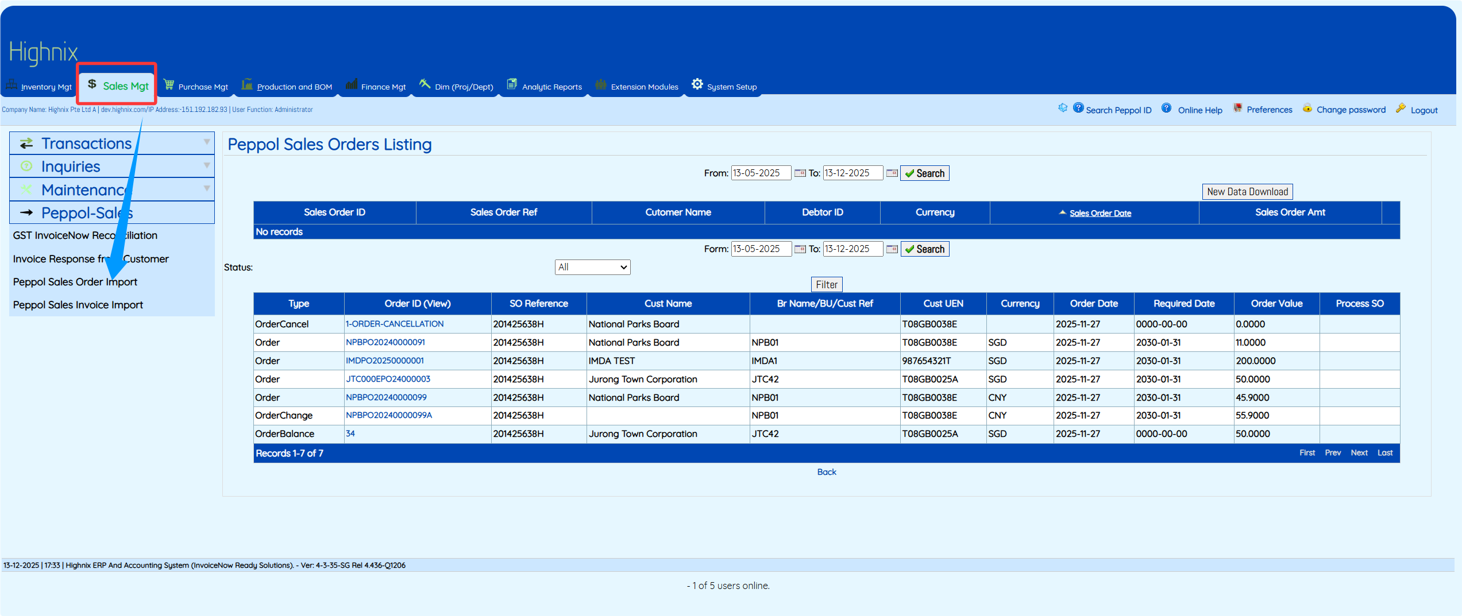Click the System Setup gear icon

tap(697, 84)
